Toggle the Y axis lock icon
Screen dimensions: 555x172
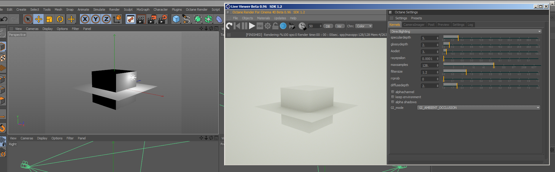coord(96,19)
